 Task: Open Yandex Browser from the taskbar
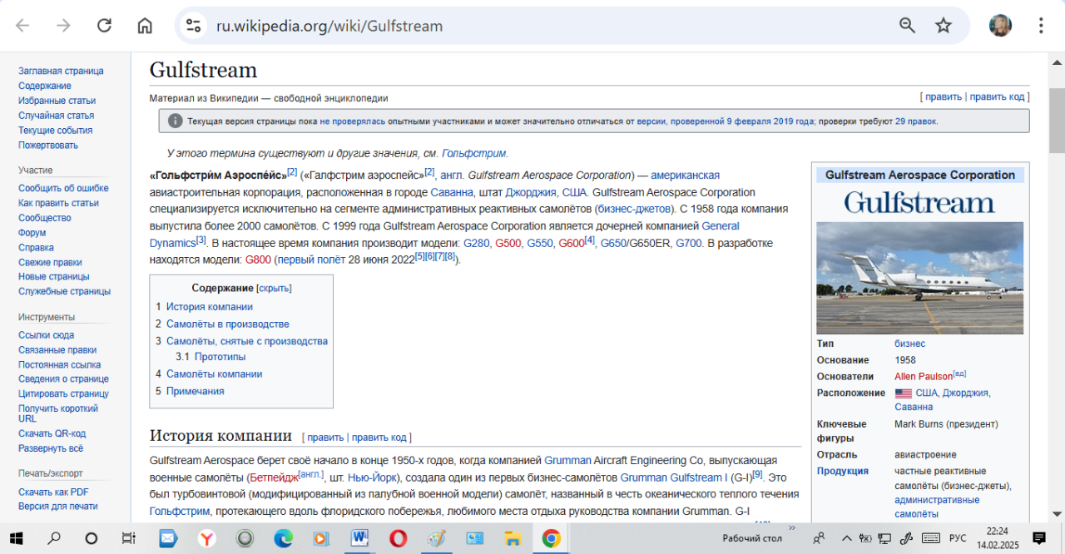click(x=206, y=538)
